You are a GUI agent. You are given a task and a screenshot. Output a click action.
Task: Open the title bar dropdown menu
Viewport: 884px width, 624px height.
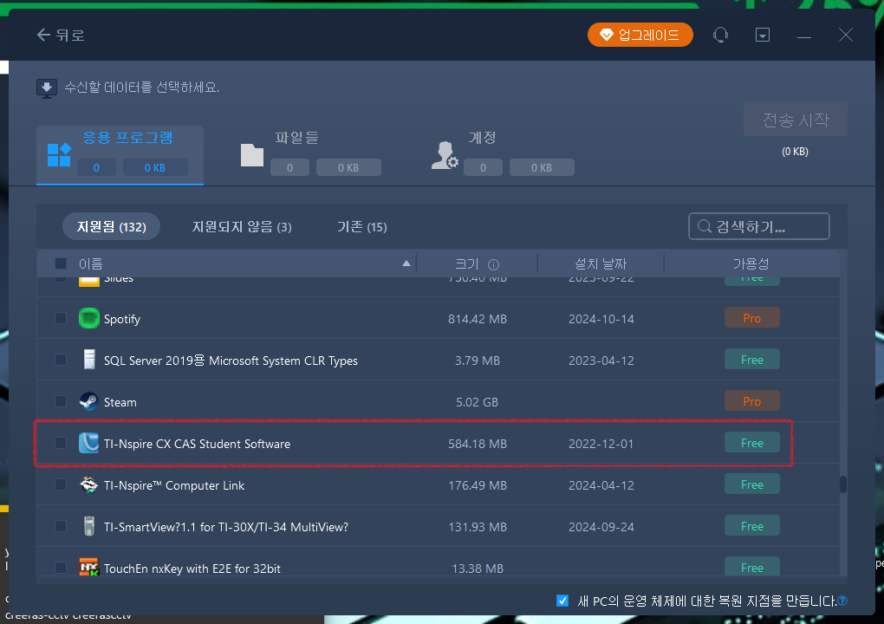tap(762, 35)
